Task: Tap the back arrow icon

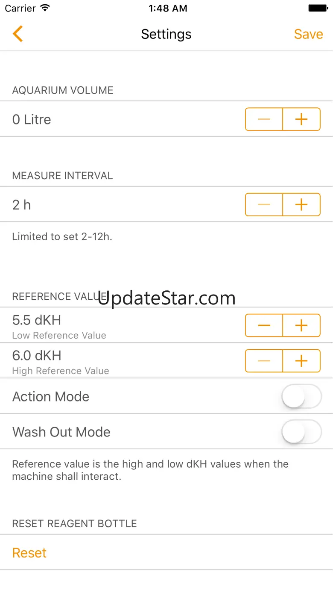Action: tap(18, 34)
